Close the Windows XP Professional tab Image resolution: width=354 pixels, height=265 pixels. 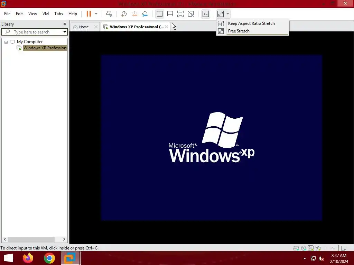point(166,27)
